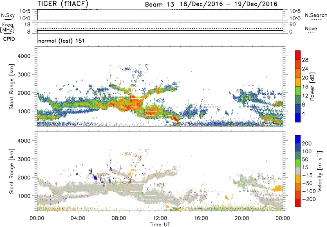Click the "-200" velocity color bar label
Screen dimensions: 327x227
pos(309,199)
